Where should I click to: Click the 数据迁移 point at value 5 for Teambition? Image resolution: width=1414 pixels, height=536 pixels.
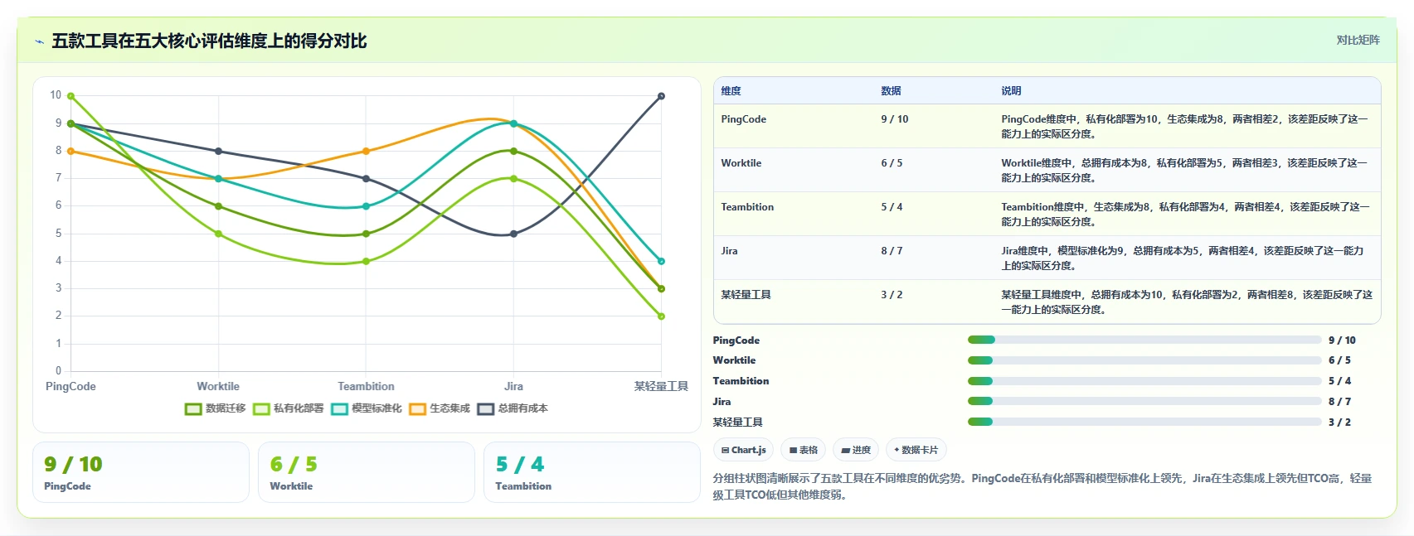pos(366,234)
